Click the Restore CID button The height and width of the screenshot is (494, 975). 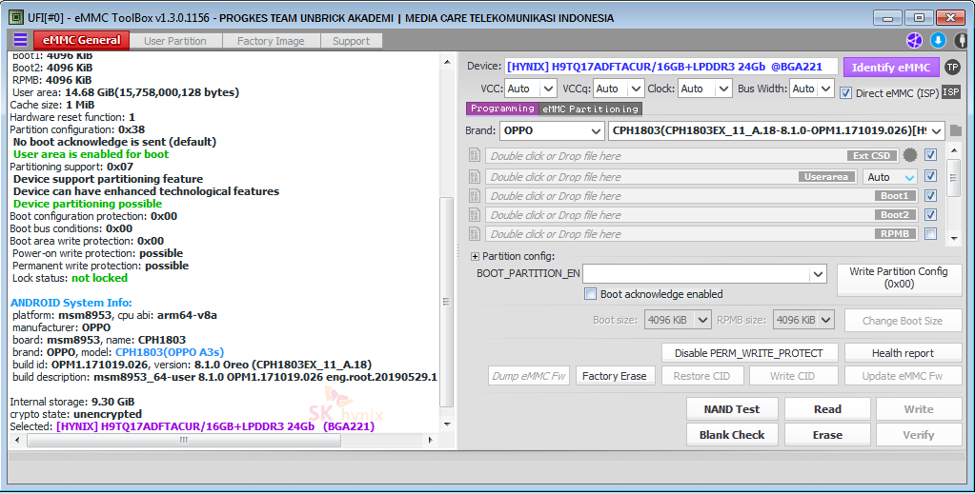tap(701, 376)
